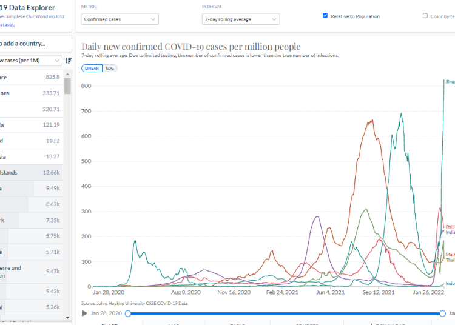455x325 pixels.
Task: Select the country row with value 825.8
Action: (x=30, y=77)
